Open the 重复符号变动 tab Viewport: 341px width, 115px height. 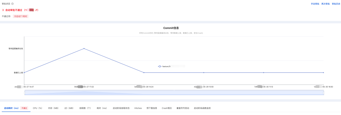pos(183,108)
